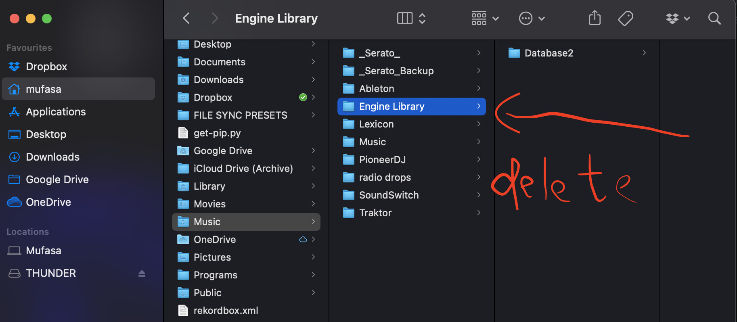Click the Share icon in toolbar
This screenshot has width=737, height=322.
[x=595, y=18]
